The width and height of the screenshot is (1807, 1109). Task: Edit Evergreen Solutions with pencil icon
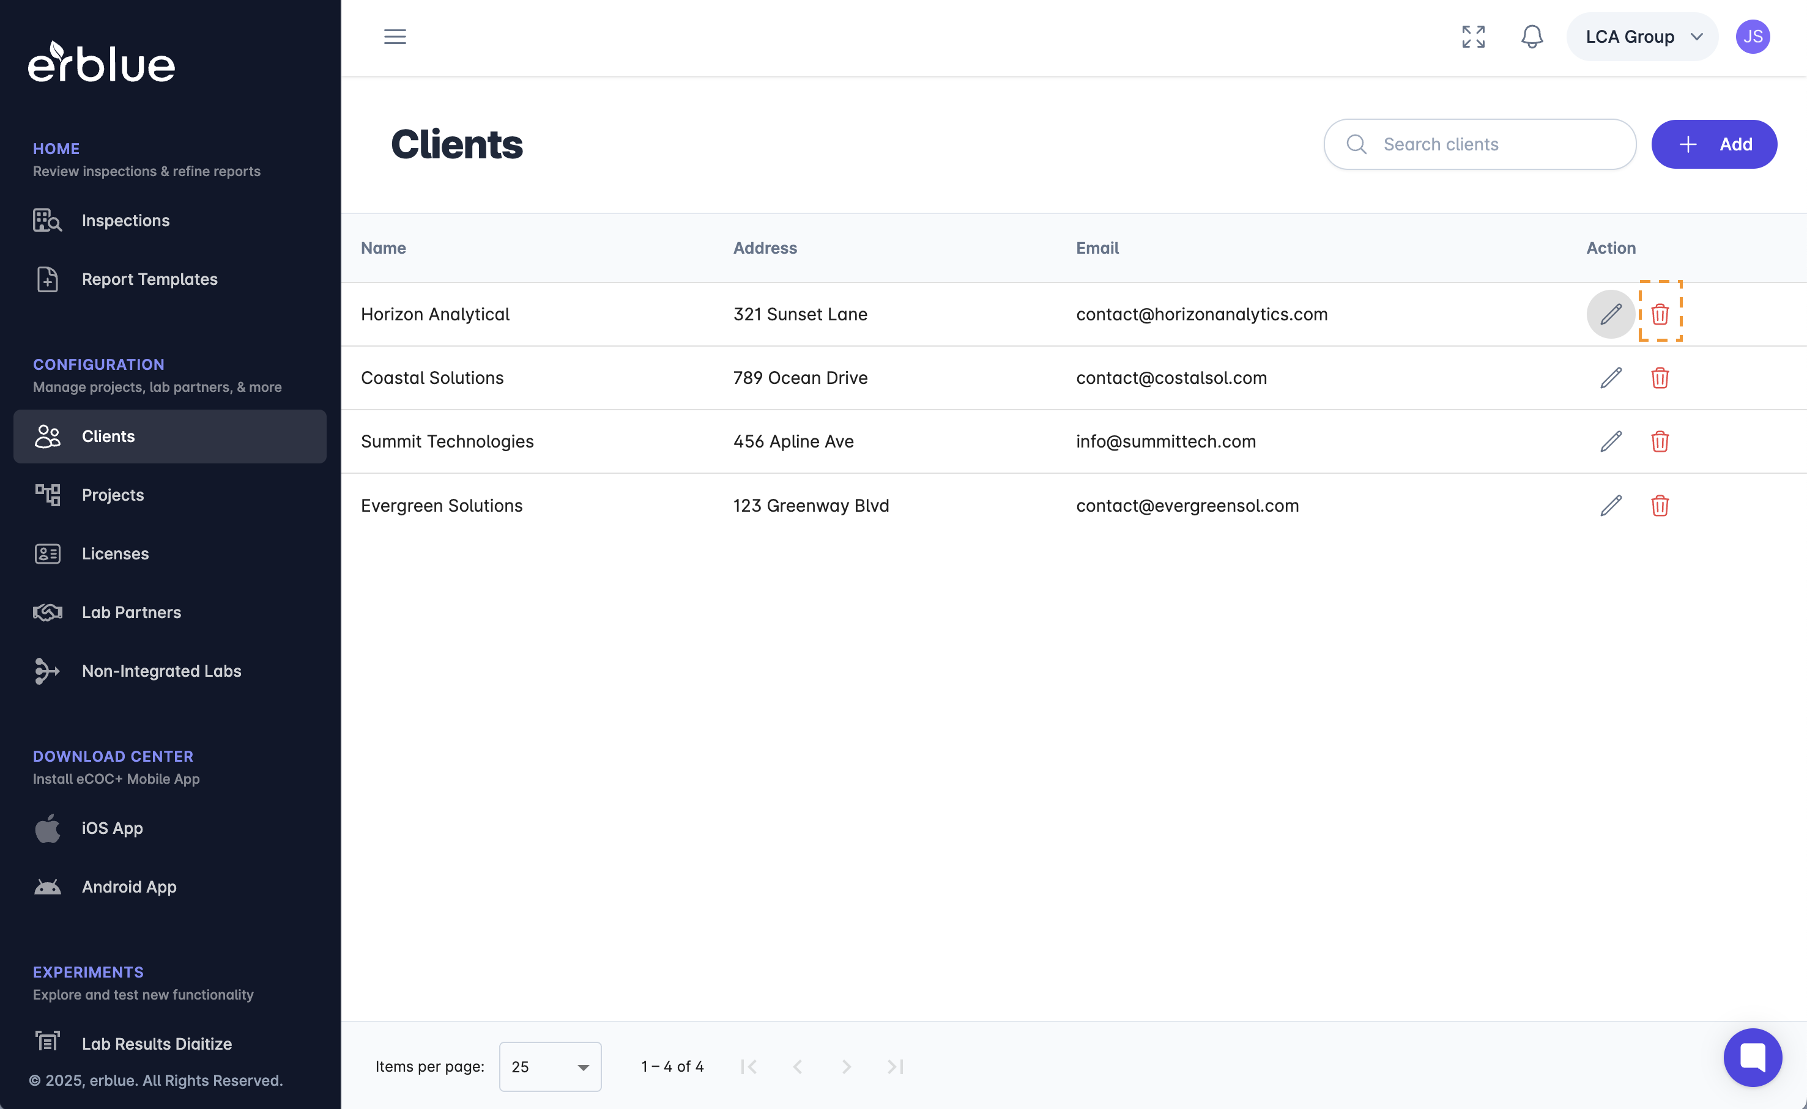click(x=1611, y=506)
